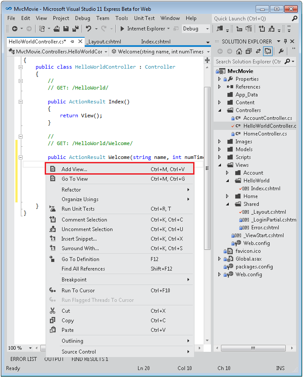Open the Project menu
This screenshot has height=377, width=303.
(61, 18)
